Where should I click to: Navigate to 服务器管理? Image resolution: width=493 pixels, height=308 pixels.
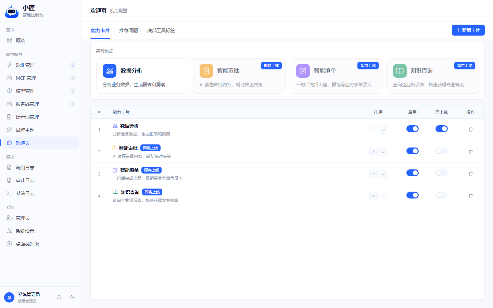[41, 104]
